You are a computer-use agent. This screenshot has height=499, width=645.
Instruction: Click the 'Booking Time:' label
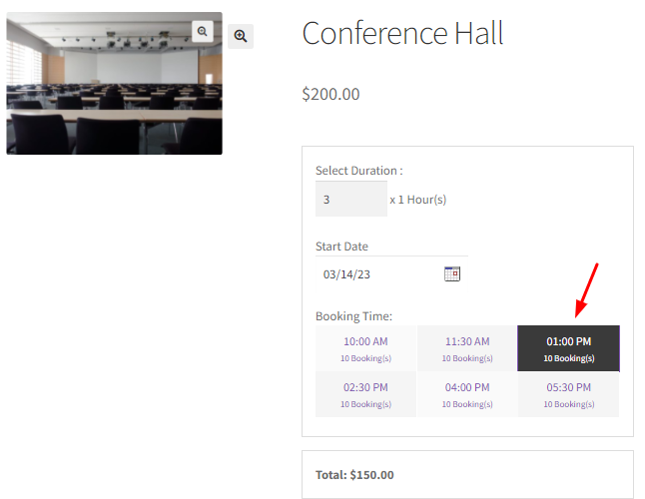(353, 316)
